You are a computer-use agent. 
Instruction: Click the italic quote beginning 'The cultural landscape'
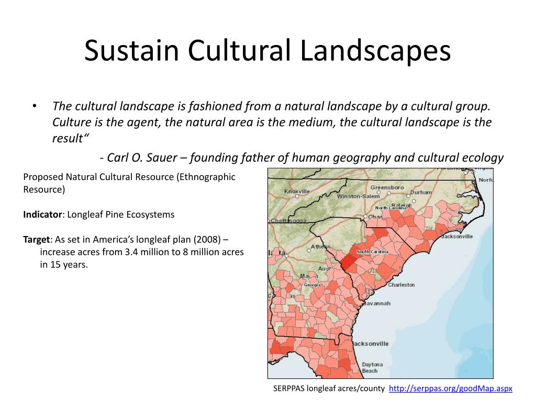272,122
